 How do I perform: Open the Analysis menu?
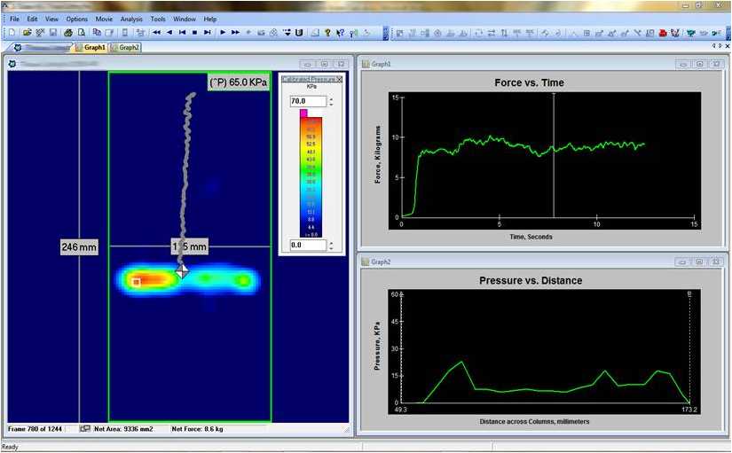130,19
